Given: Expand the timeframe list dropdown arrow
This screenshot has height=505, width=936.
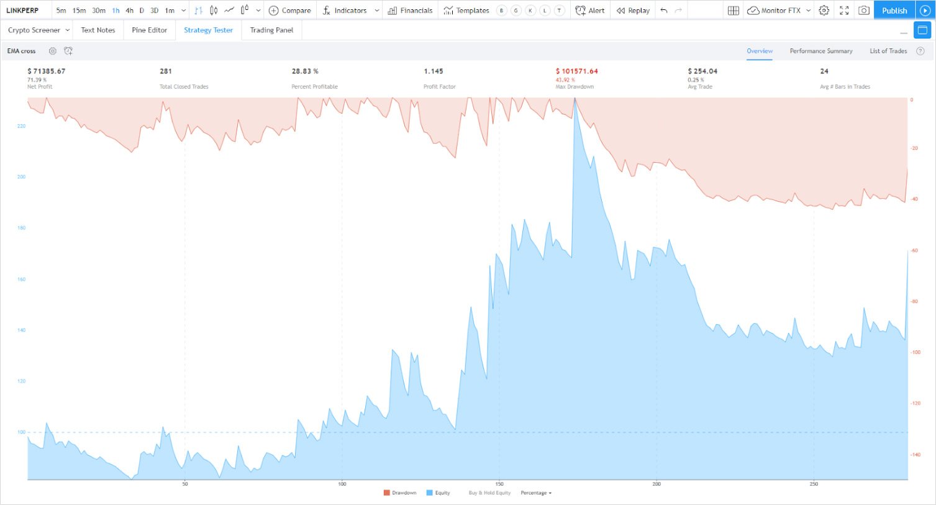Looking at the screenshot, I should [x=183, y=11].
